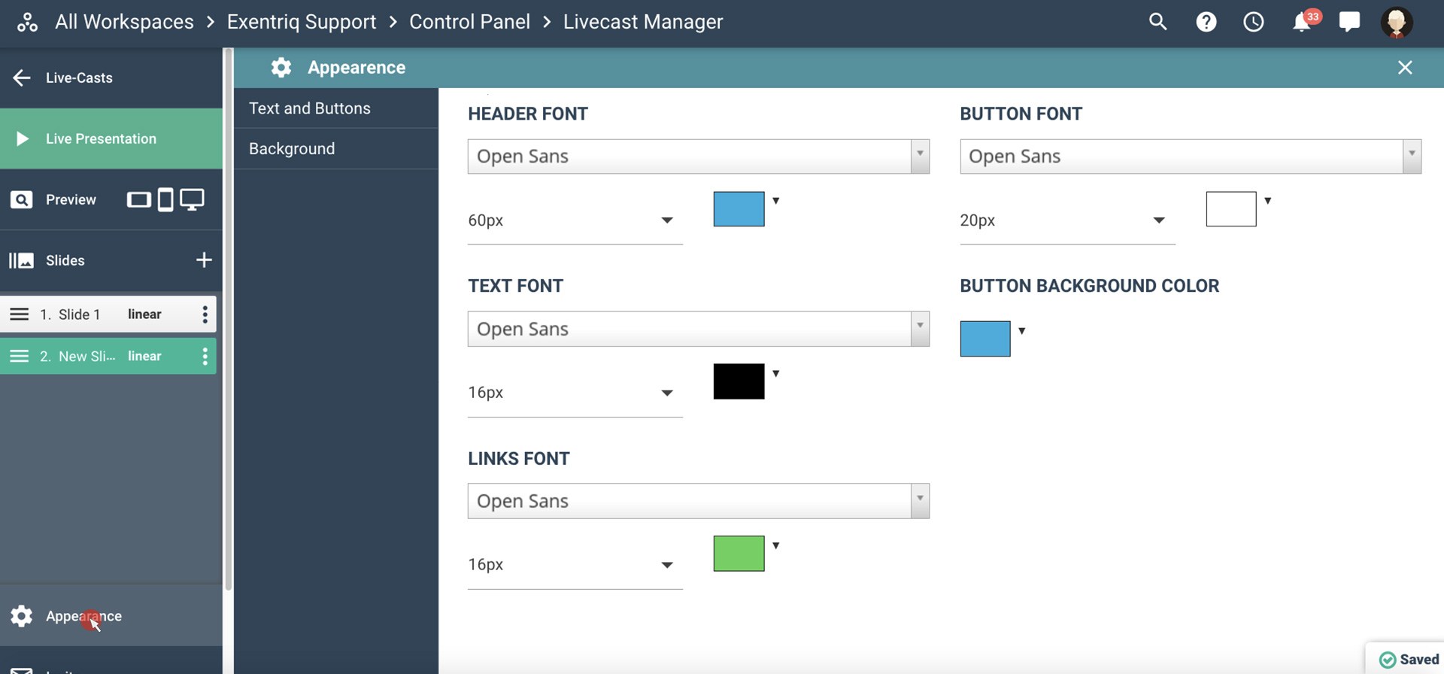This screenshot has height=674, width=1444.
Task: Open Slide 1 three-dot options menu
Action: (x=205, y=314)
